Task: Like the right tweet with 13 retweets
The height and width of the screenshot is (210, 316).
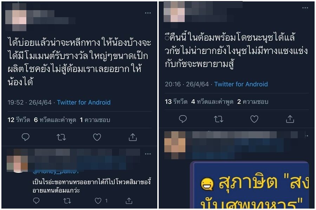Action: [x=254, y=119]
